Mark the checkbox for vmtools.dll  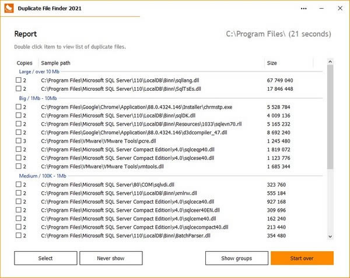19,166
